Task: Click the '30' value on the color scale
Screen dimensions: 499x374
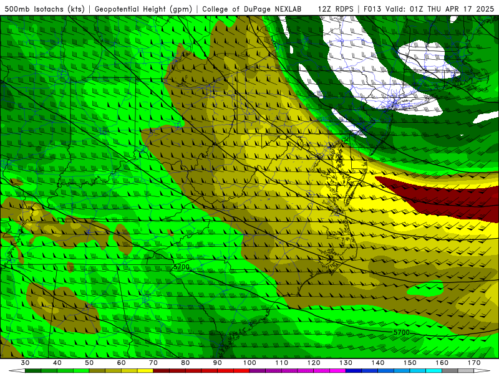Action: [25, 363]
